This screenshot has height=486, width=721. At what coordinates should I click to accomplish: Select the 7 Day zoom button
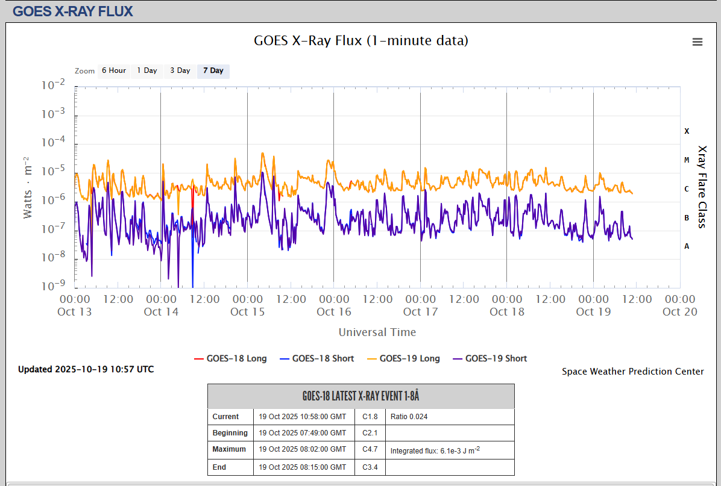pos(213,70)
